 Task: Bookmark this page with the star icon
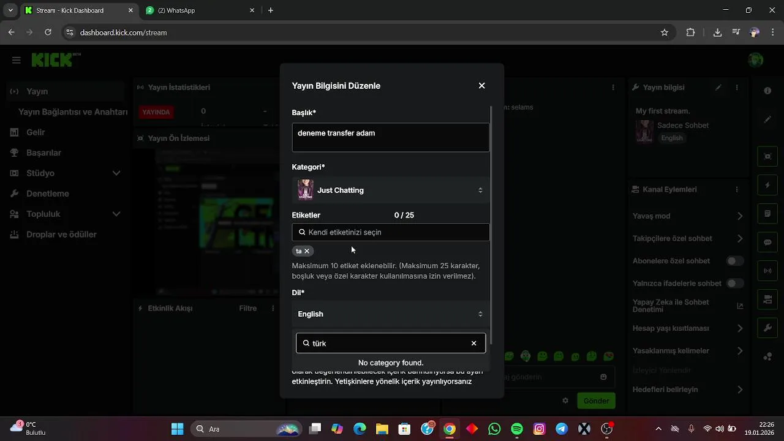665,32
